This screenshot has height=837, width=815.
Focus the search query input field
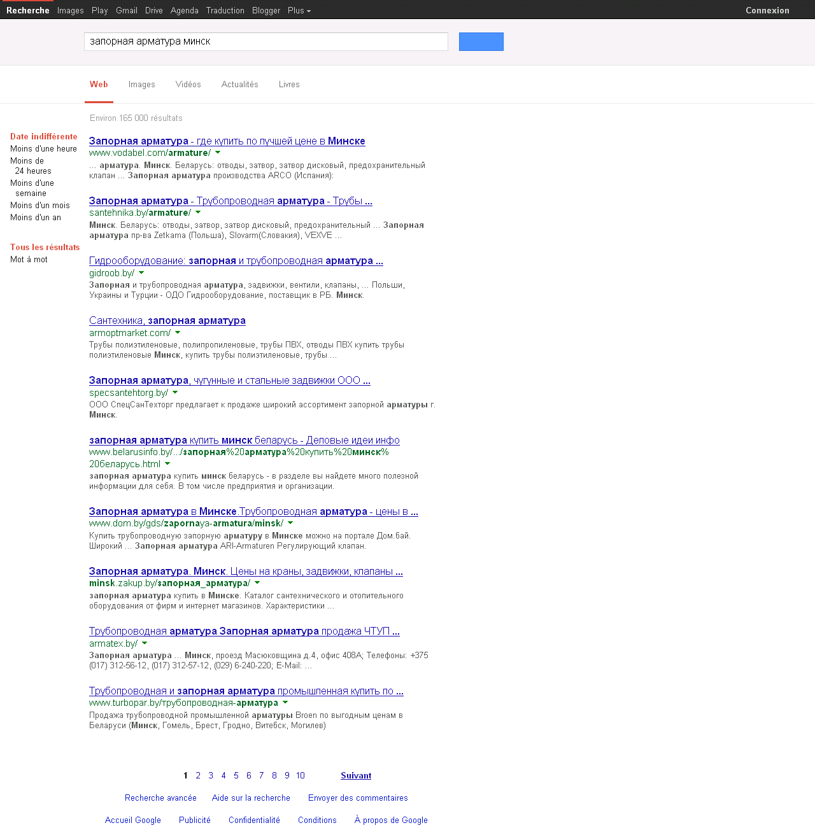click(x=266, y=41)
